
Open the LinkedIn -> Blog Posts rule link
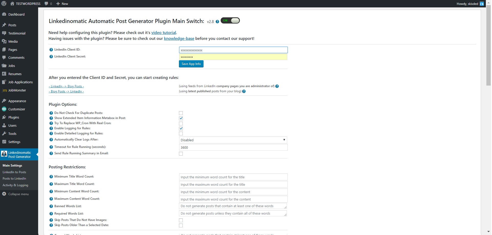click(x=66, y=86)
